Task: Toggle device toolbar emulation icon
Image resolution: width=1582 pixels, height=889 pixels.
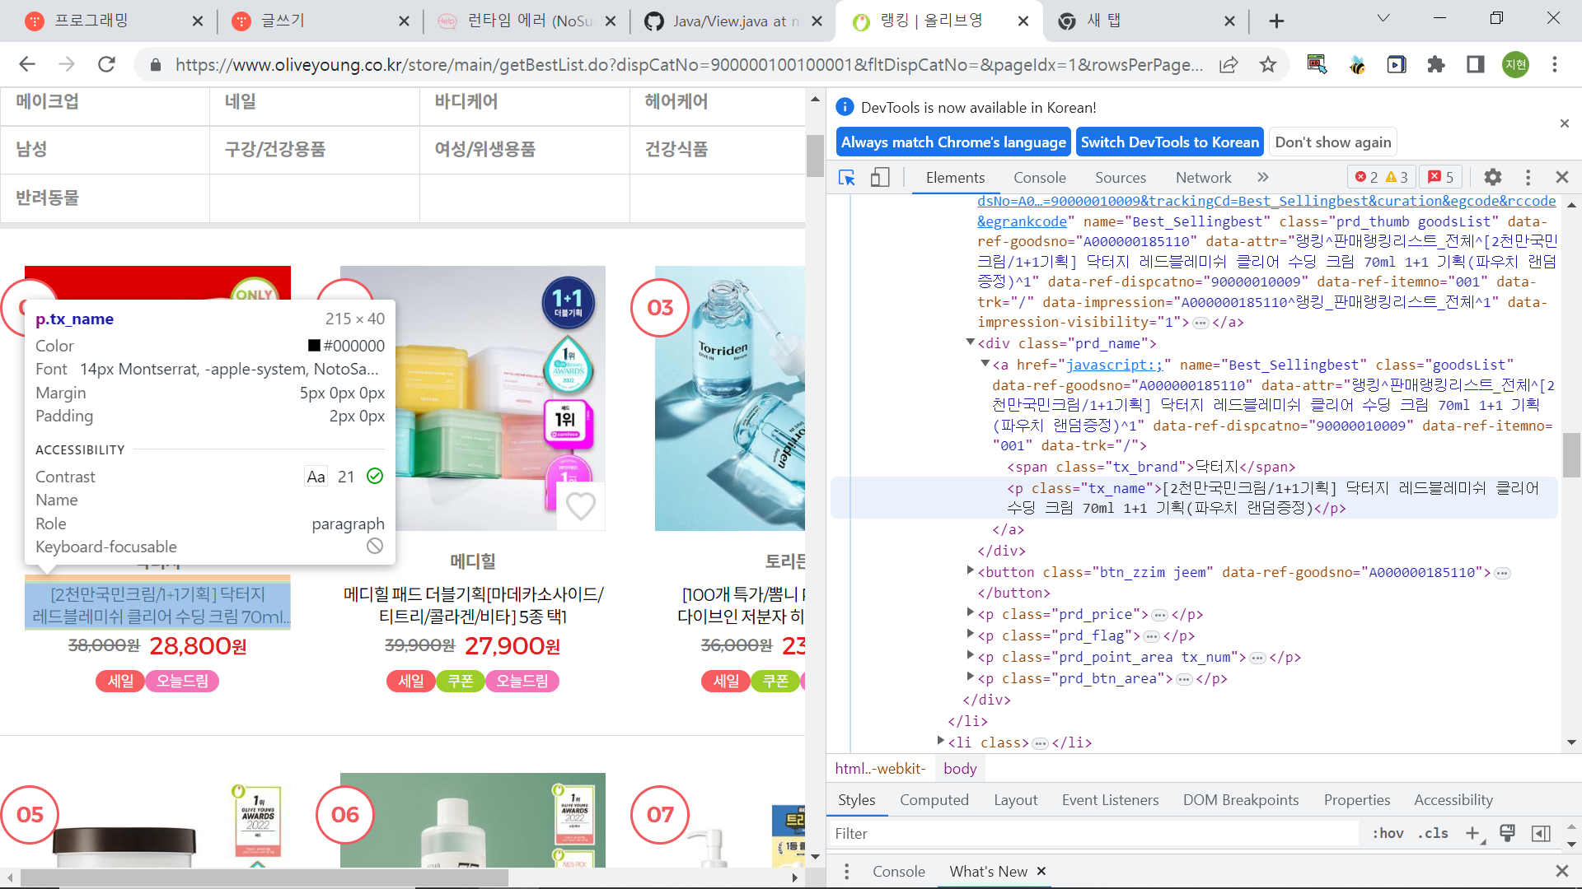Action: (x=880, y=177)
